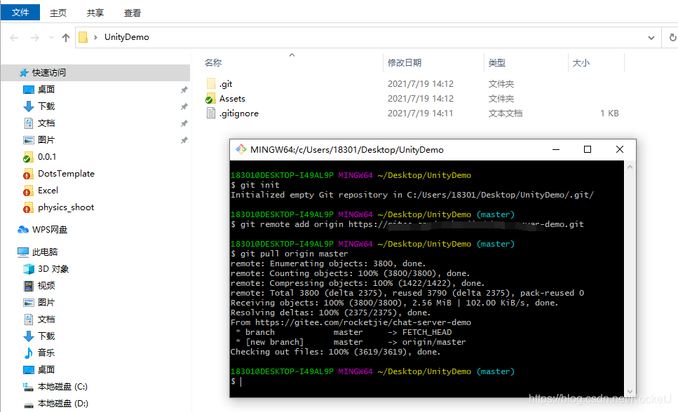Click the folder icon in the address bar

coord(83,37)
